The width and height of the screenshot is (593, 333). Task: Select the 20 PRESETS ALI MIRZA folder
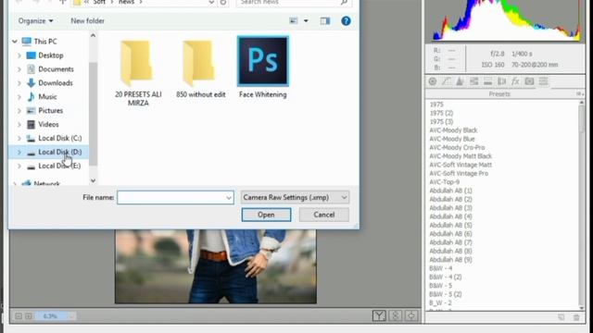tap(138, 72)
